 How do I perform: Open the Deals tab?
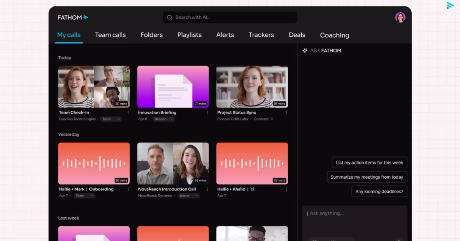point(297,35)
